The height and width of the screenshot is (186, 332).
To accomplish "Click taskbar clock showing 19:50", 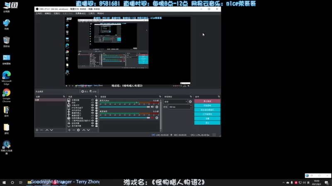I will 316,183.
